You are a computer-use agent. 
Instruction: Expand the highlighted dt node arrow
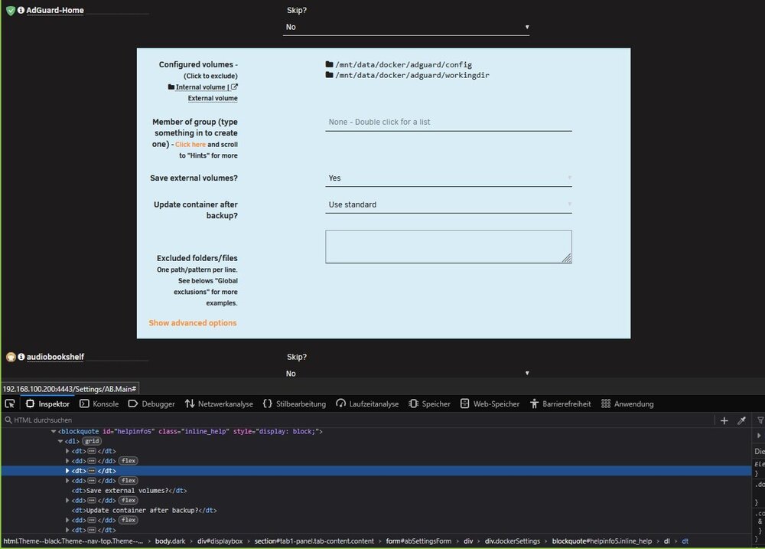67,471
